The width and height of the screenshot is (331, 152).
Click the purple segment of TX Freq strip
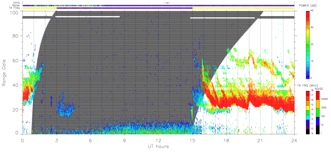coord(125,8)
